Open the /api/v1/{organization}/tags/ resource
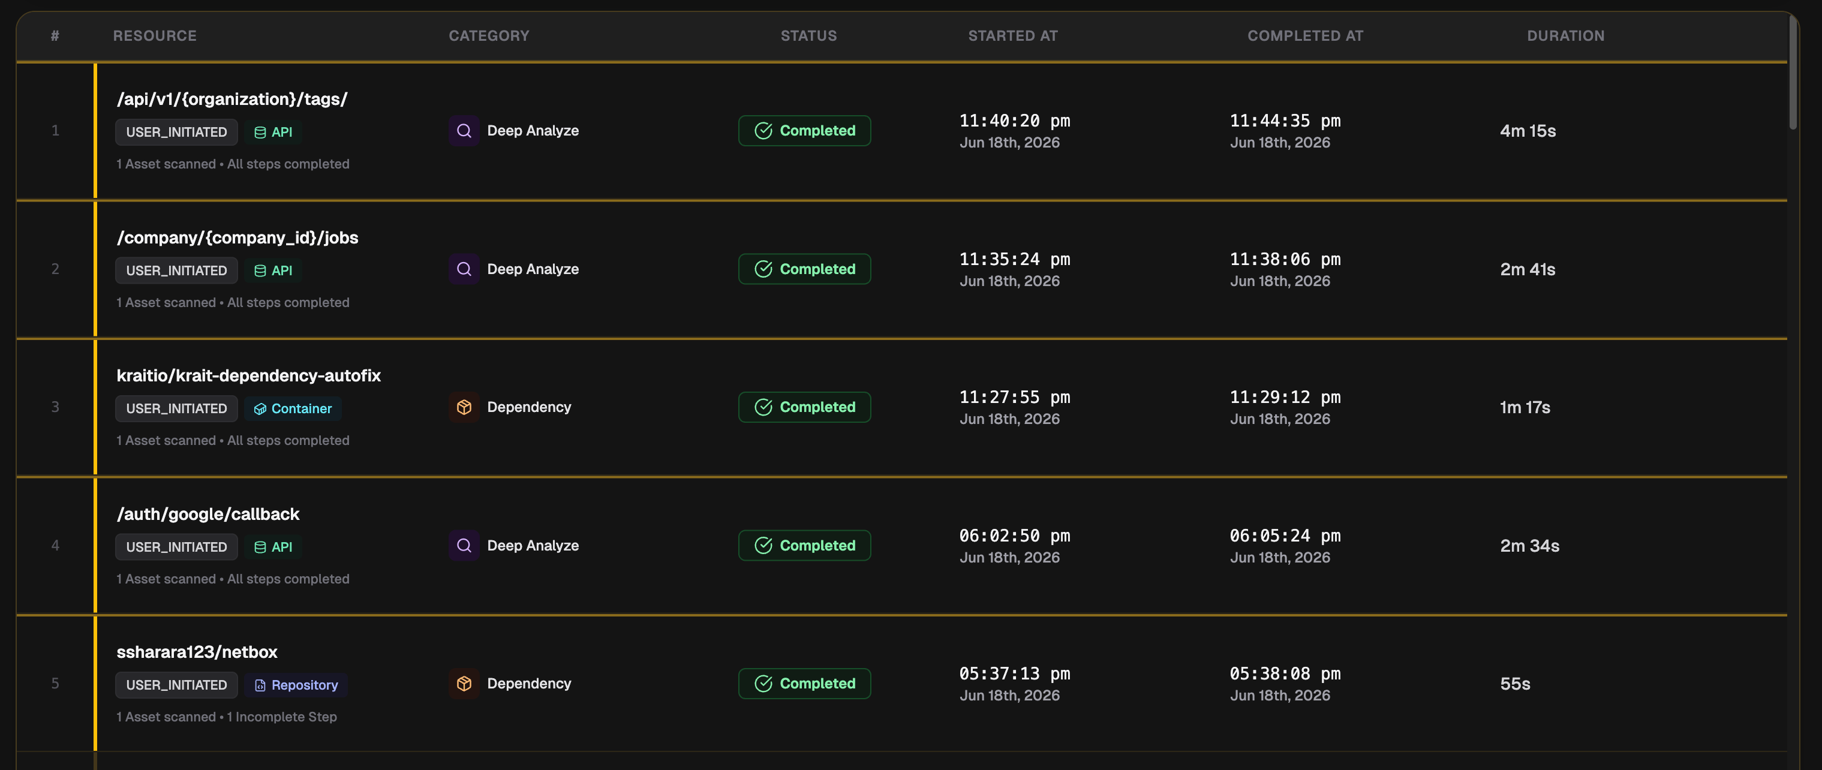 [x=232, y=99]
